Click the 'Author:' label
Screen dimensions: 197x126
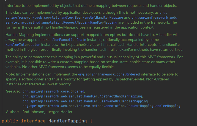coord(12,112)
